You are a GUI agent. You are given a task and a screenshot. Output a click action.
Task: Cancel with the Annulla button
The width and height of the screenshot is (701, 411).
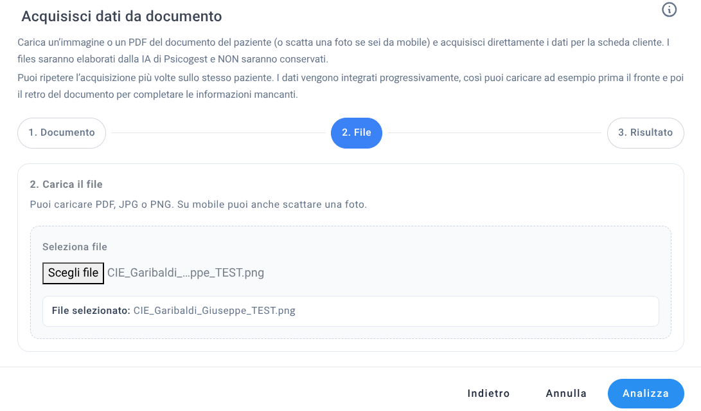(x=565, y=394)
